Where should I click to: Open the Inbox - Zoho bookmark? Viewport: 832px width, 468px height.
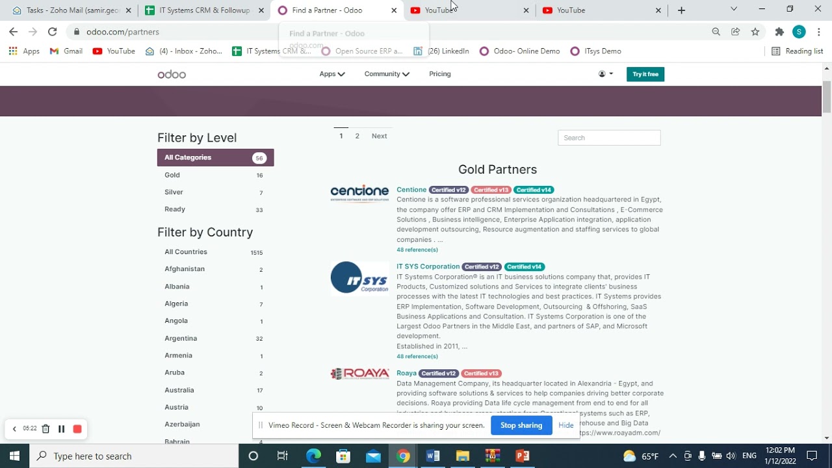[184, 51]
